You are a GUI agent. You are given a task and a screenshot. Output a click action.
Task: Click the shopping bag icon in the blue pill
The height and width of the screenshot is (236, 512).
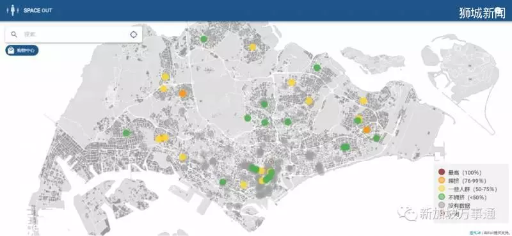tap(11, 51)
